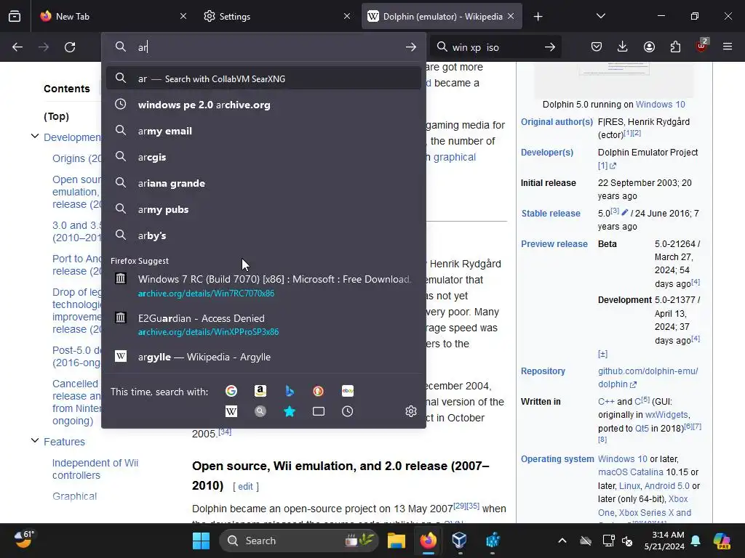Search this time with Wikipedia

pos(231,411)
